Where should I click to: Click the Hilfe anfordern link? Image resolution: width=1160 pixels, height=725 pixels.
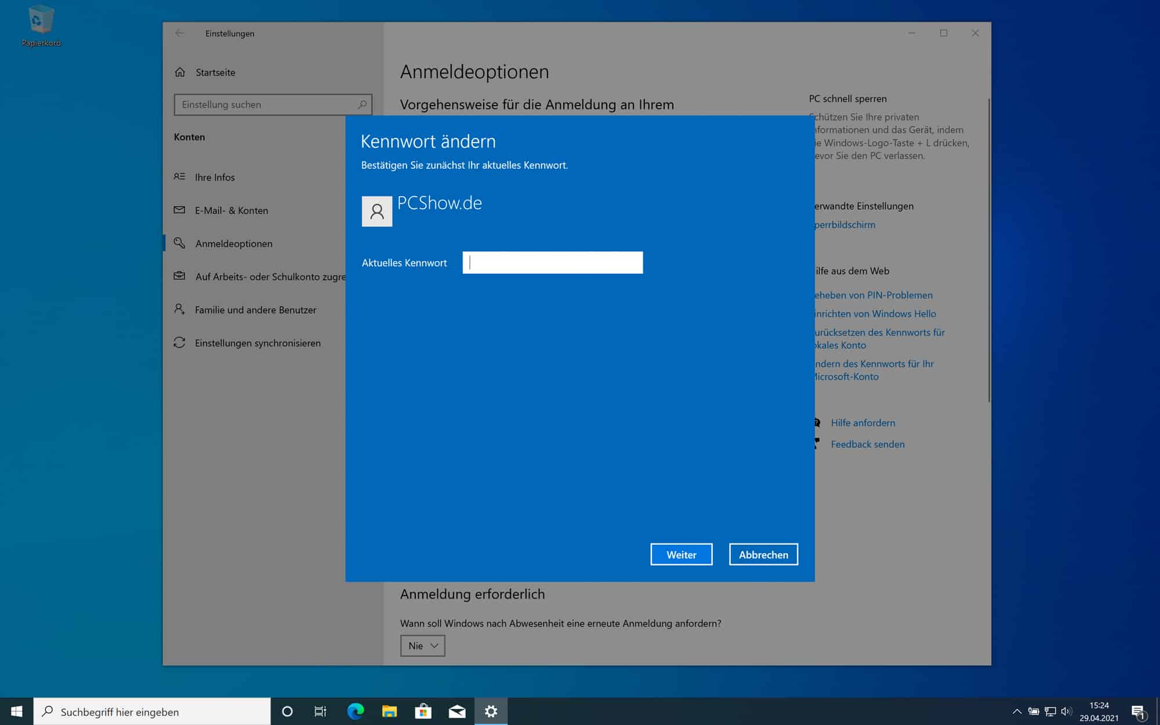pyautogui.click(x=862, y=423)
